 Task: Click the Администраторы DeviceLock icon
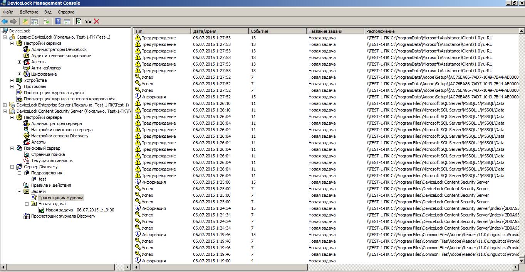coord(27,49)
